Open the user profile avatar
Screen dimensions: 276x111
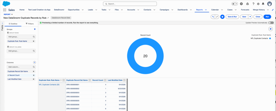270,4
